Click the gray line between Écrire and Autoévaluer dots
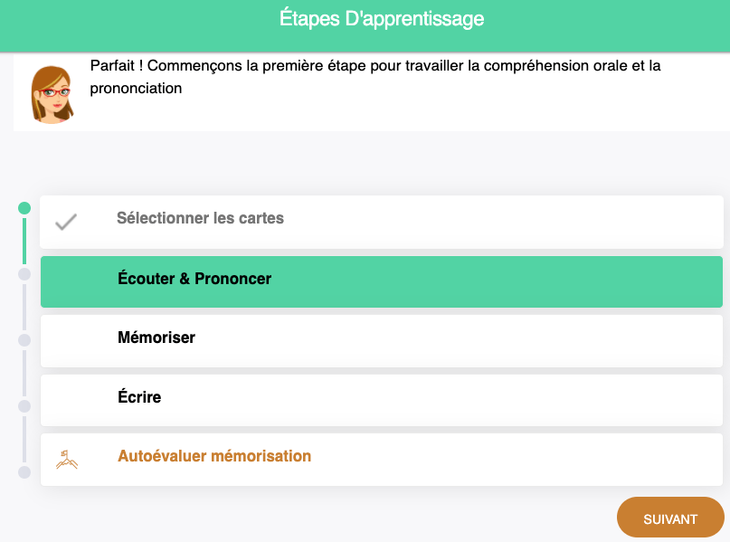730x542 pixels. click(x=24, y=439)
